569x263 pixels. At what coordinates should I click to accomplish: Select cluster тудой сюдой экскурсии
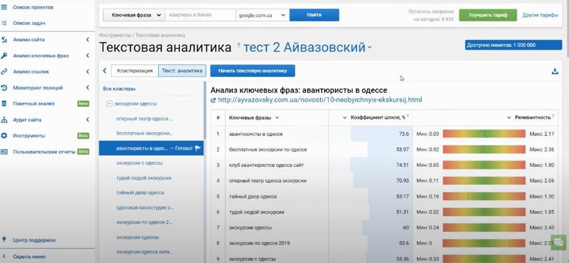144,178
